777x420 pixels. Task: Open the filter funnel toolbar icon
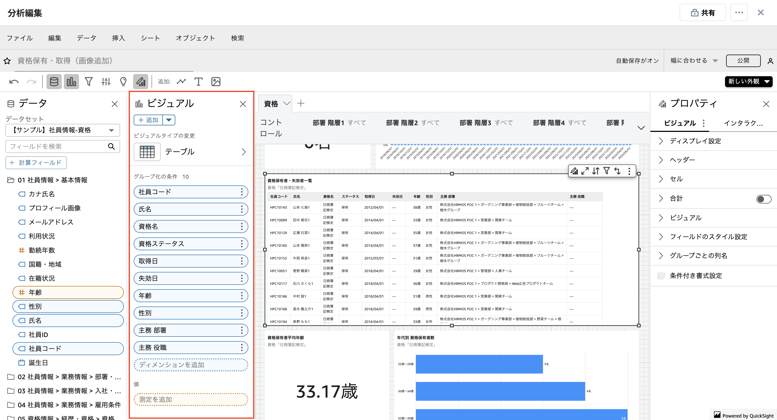[x=88, y=82]
